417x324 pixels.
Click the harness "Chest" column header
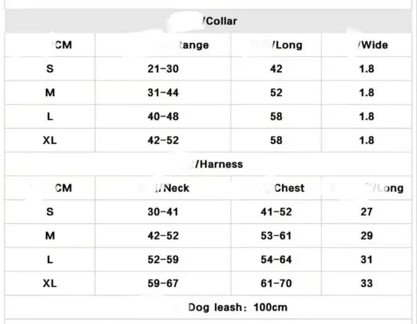289,188
